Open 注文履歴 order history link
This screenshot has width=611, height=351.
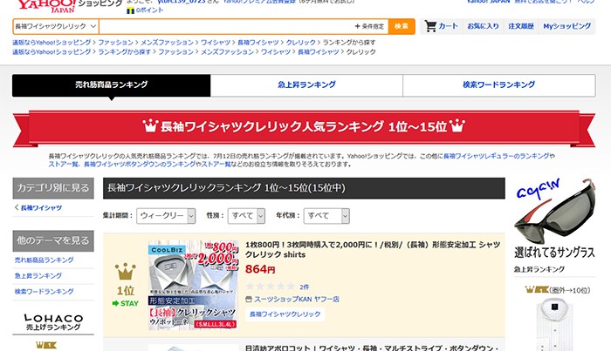click(521, 26)
